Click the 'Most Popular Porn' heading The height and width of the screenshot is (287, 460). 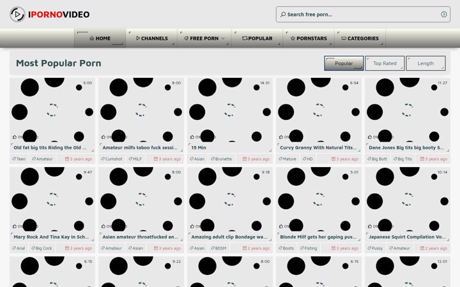(59, 63)
